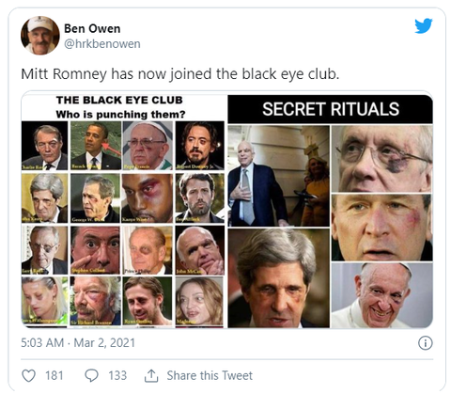Image resolution: width=451 pixels, height=394 pixels.
Task: Open photo of man in navy suit, hand on chest
Action: point(278,176)
